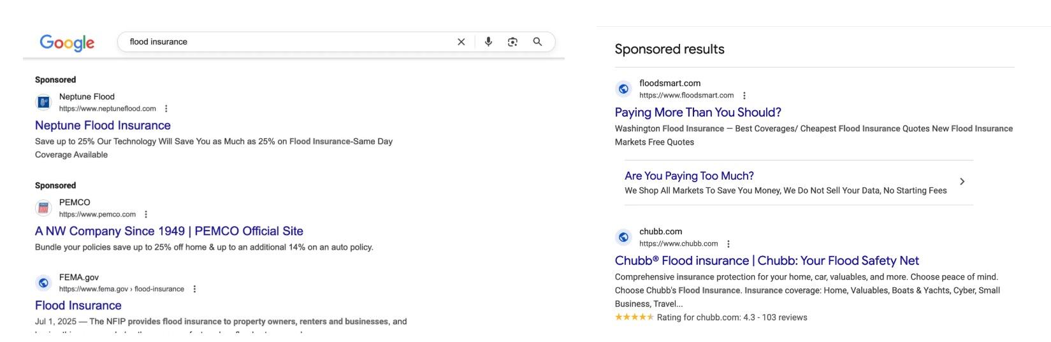The image size is (1051, 342).
Task: Click the flood insurance search input field
Action: (287, 42)
